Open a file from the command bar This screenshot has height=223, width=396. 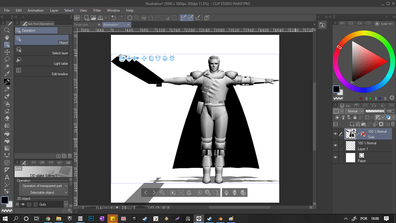(x=93, y=18)
